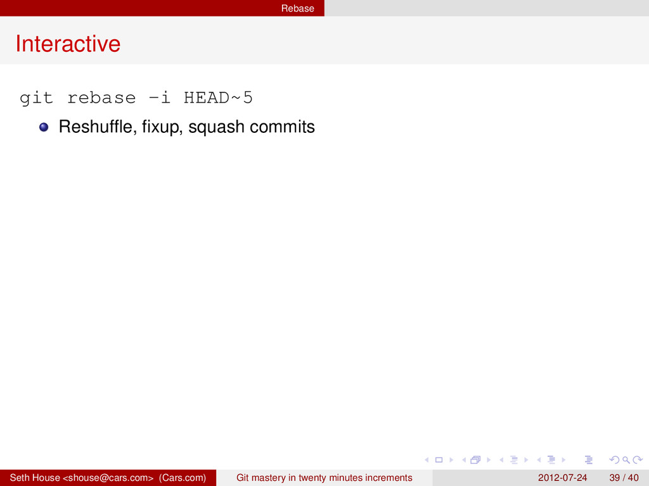Click the Interactive slide title

point(68,44)
